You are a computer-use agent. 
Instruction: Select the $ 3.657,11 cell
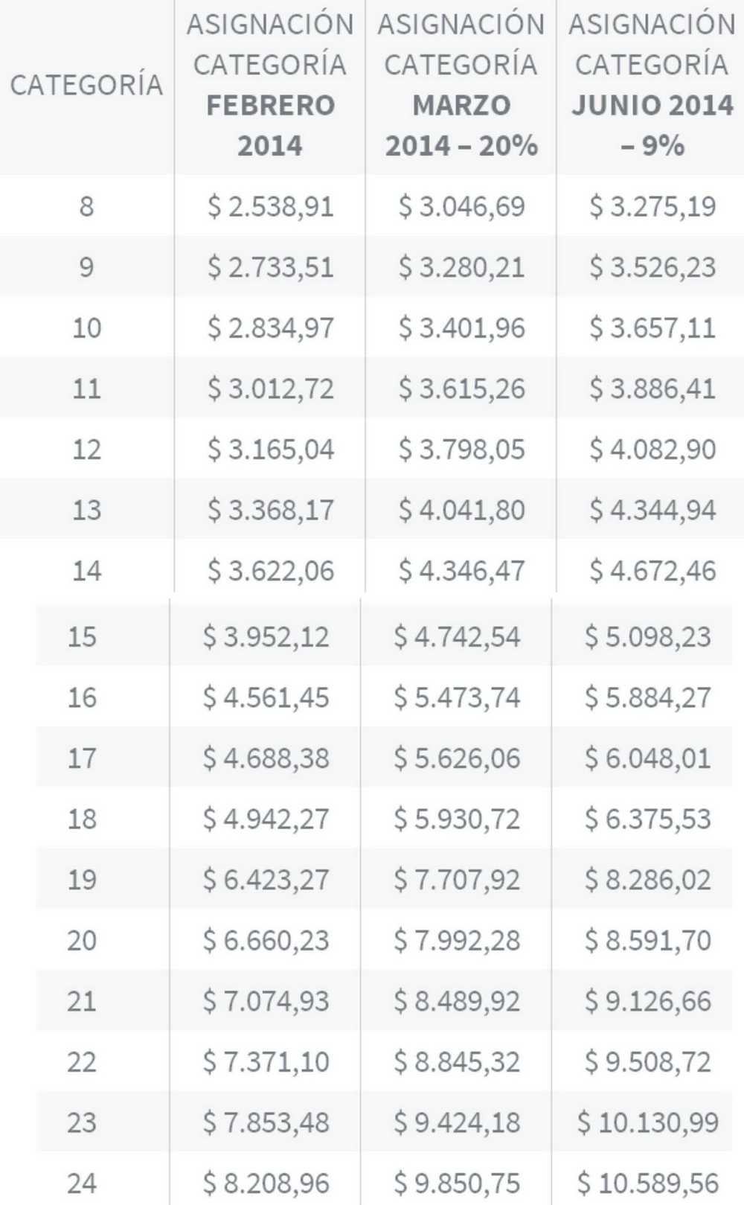click(652, 327)
